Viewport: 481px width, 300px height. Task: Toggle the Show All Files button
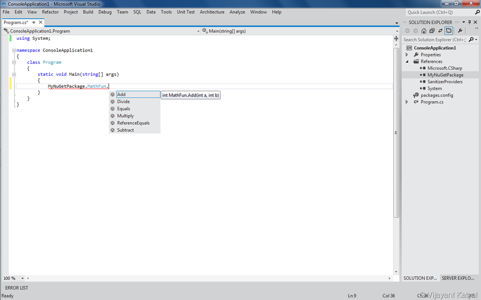coord(449,30)
